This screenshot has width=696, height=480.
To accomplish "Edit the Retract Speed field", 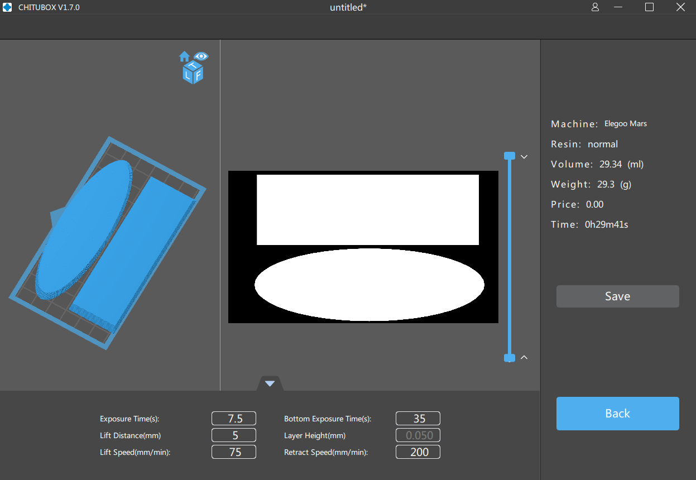I will click(x=418, y=452).
